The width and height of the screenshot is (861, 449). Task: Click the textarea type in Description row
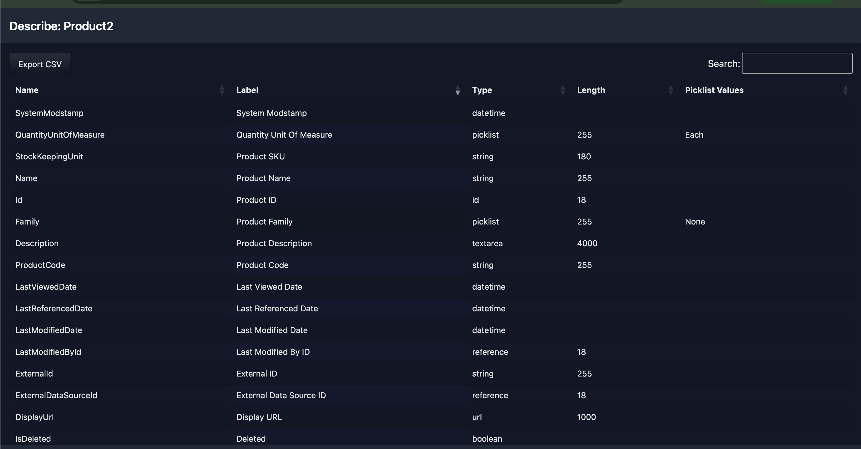click(x=487, y=243)
